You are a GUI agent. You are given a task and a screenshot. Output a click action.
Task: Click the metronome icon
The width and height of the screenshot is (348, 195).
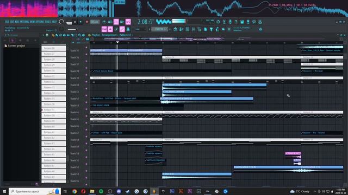pos(104,22)
